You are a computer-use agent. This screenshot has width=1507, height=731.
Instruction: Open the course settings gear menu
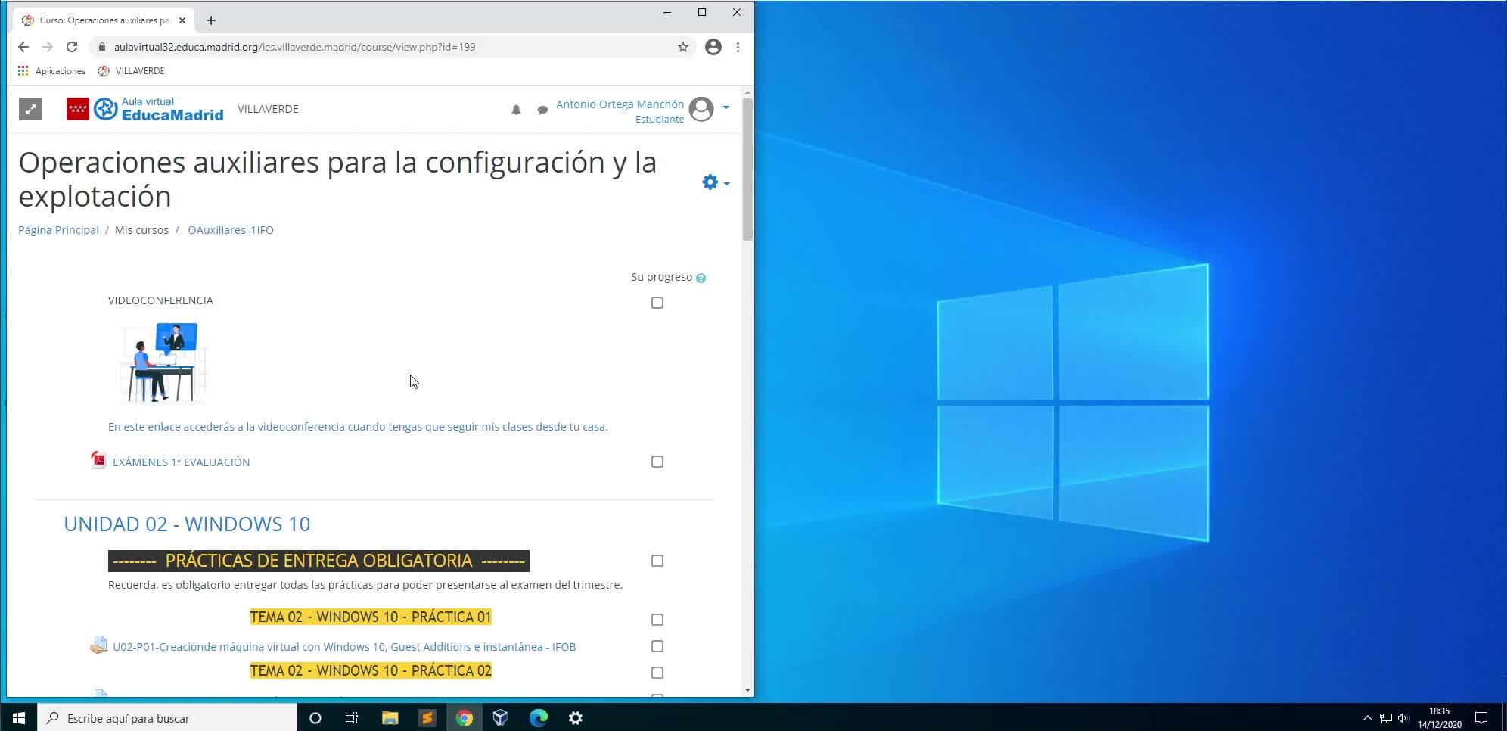pyautogui.click(x=715, y=182)
